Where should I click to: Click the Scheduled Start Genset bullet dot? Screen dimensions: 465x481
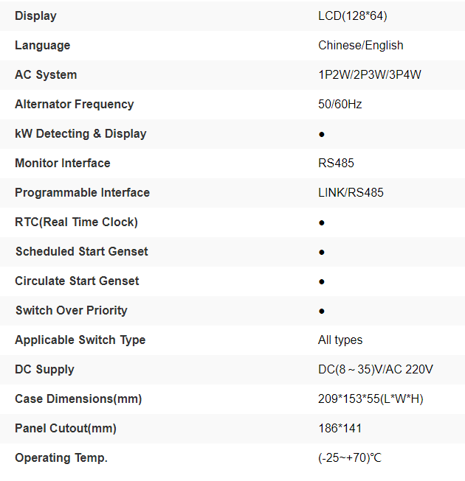[322, 253]
